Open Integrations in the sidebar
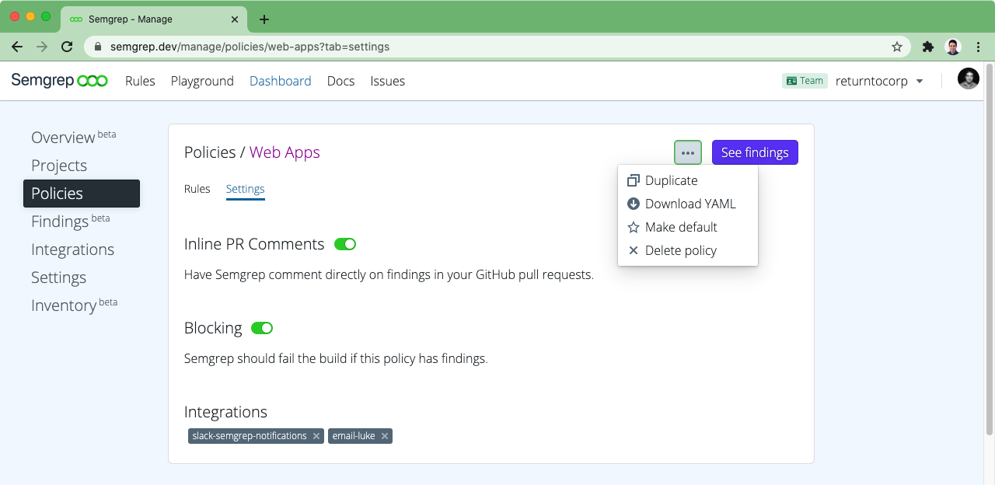 [72, 249]
